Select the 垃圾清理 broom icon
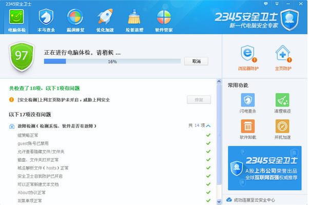This screenshot has height=218, width=309. 134,20
